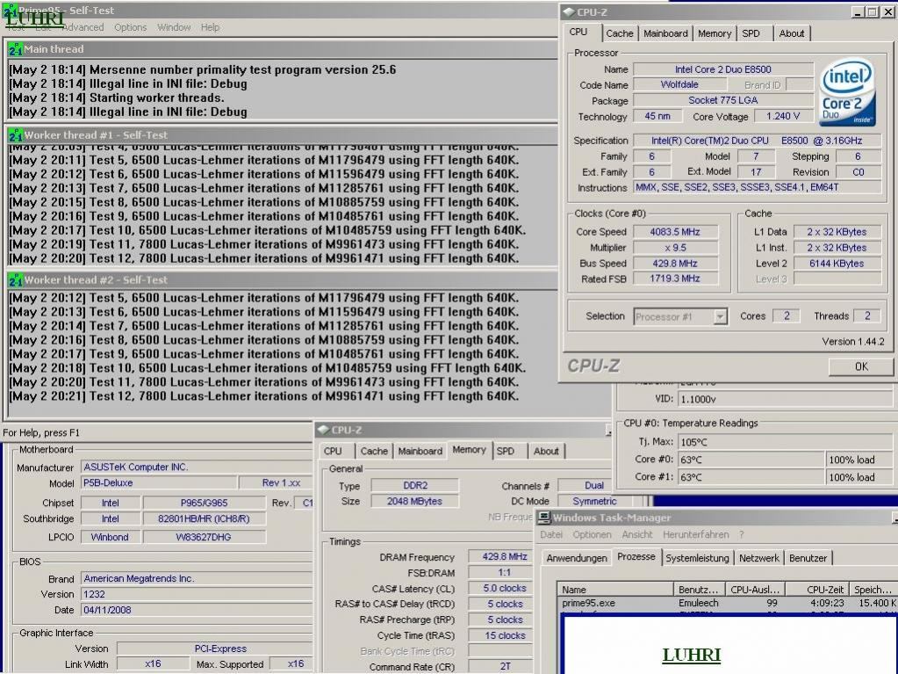Select the About tab in lower CPU-Z window
Image resolution: width=898 pixels, height=674 pixels.
point(546,451)
